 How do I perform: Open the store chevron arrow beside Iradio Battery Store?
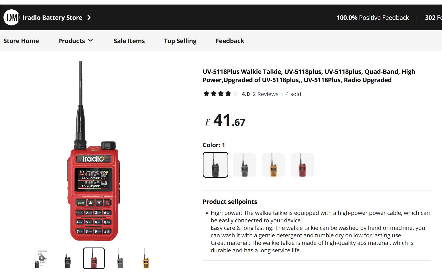click(x=89, y=17)
